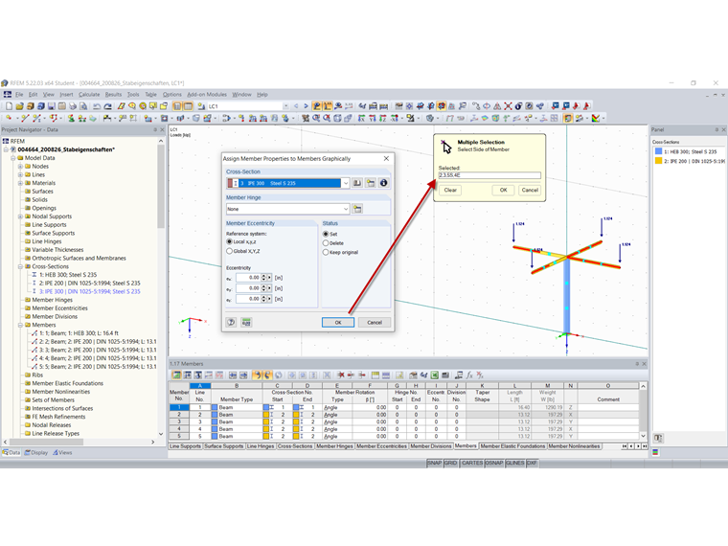Click the Open file folder icon
Viewport: 728px width, 546px height.
[19, 106]
